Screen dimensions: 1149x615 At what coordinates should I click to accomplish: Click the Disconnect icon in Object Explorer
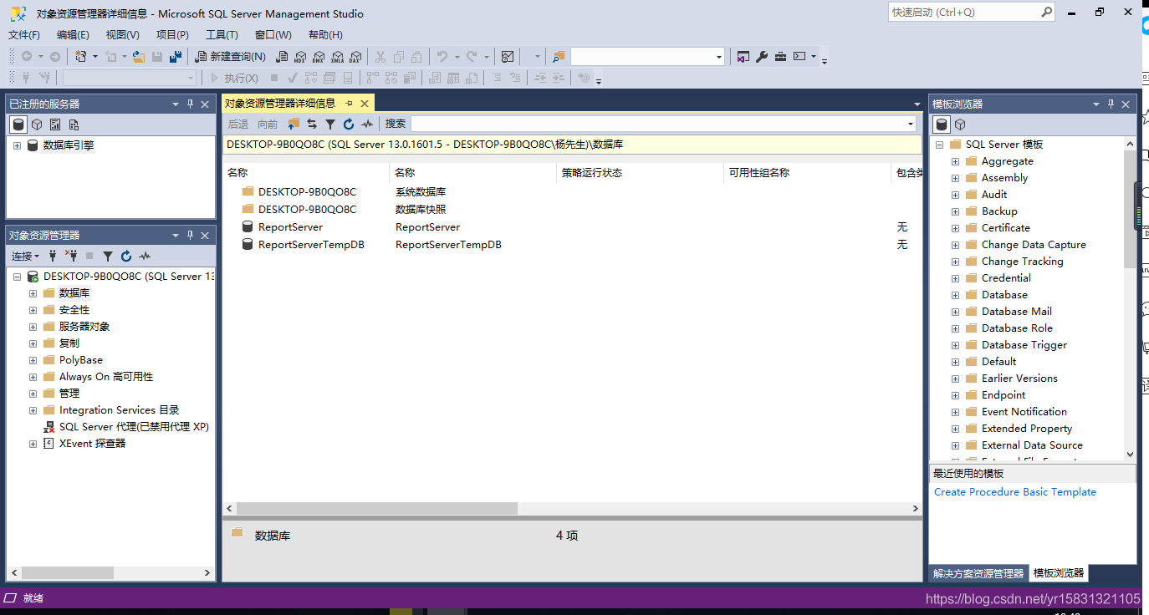pos(70,256)
